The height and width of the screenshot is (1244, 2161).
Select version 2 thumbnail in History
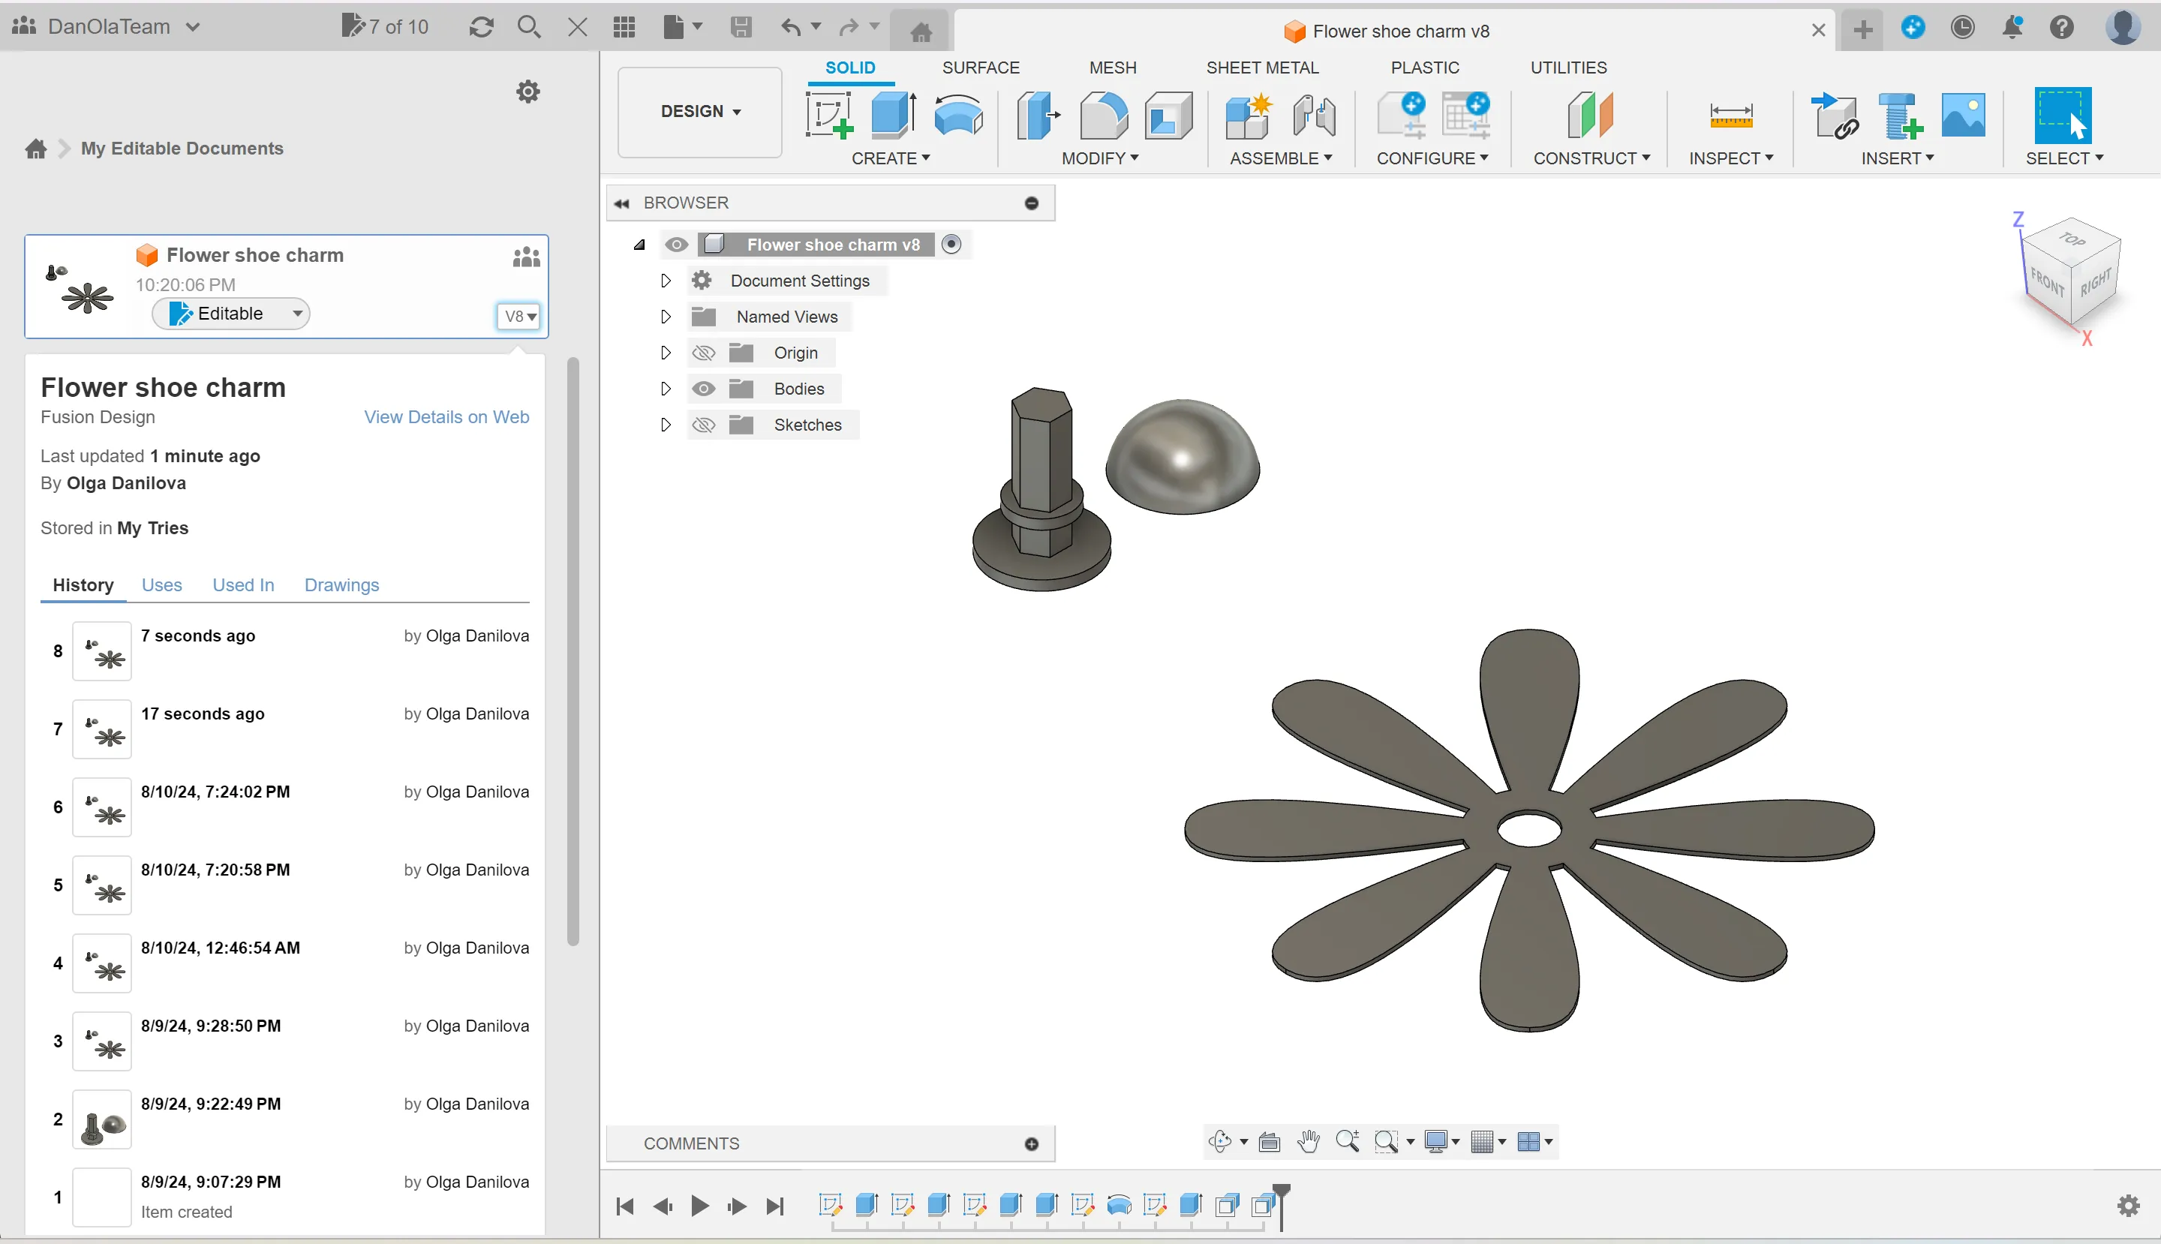tap(102, 1119)
